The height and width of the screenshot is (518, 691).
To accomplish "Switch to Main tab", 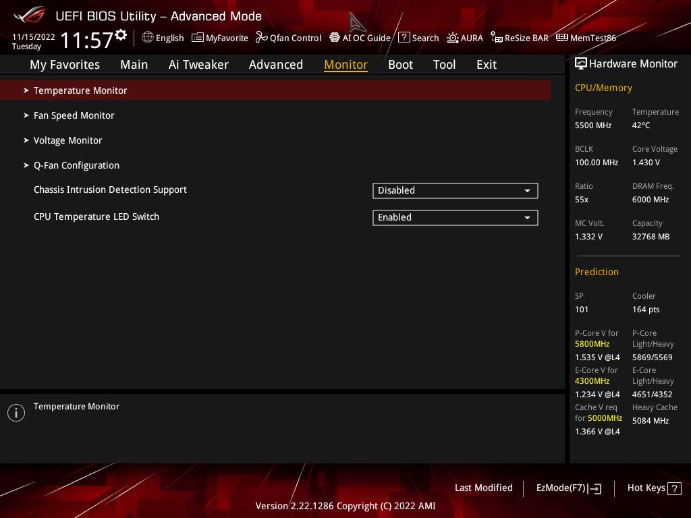I will click(x=134, y=65).
